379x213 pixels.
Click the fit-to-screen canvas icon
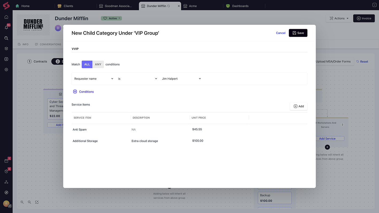pyautogui.click(x=37, y=202)
